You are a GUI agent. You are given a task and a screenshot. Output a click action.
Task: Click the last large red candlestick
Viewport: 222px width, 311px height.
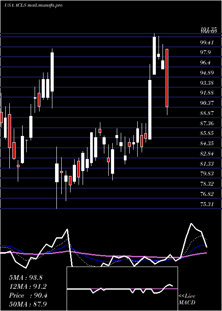pos(167,78)
